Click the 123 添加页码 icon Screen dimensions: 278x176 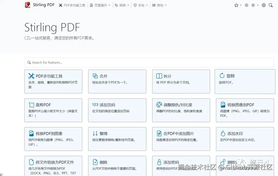(x=95, y=104)
